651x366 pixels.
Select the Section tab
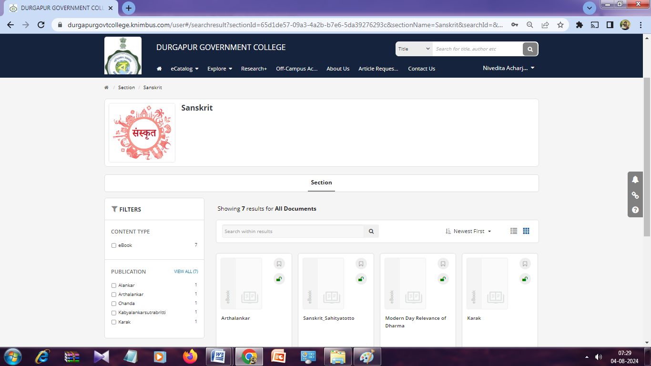pos(321,183)
